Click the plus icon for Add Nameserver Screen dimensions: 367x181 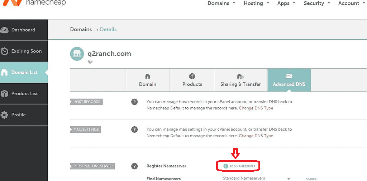pos(226,166)
